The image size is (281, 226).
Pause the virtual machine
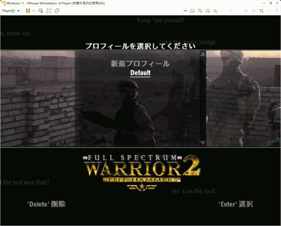[28, 11]
